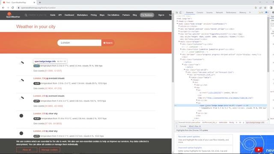Click clear sky icon of 11.9°C result
This screenshot has height=154, width=274.
coord(21,115)
